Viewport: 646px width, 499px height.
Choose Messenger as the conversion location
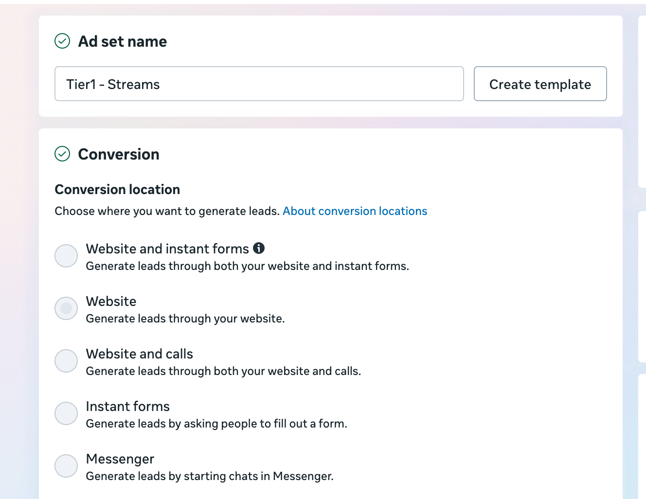(66, 466)
